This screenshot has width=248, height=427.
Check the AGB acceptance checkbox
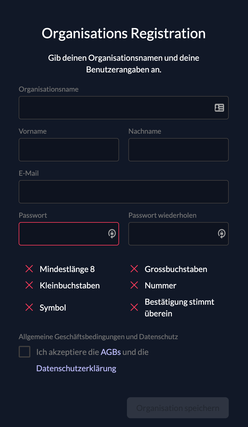[x=25, y=352]
